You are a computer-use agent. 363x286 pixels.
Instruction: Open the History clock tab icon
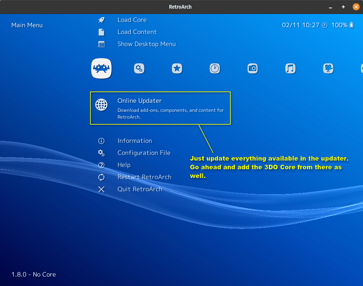click(x=215, y=68)
